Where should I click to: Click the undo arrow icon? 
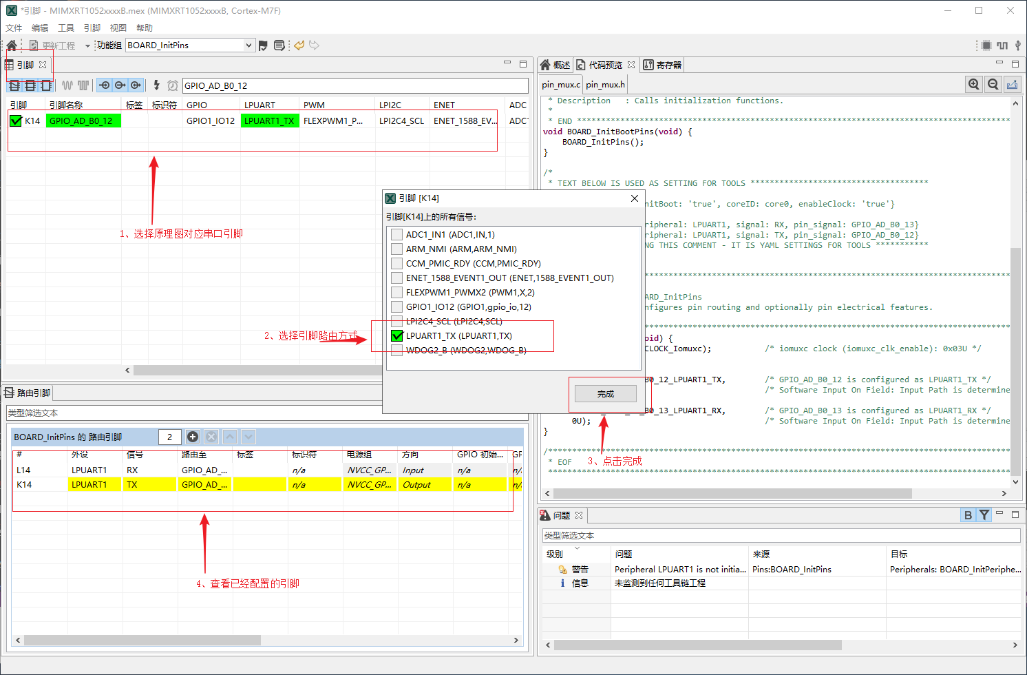click(299, 45)
